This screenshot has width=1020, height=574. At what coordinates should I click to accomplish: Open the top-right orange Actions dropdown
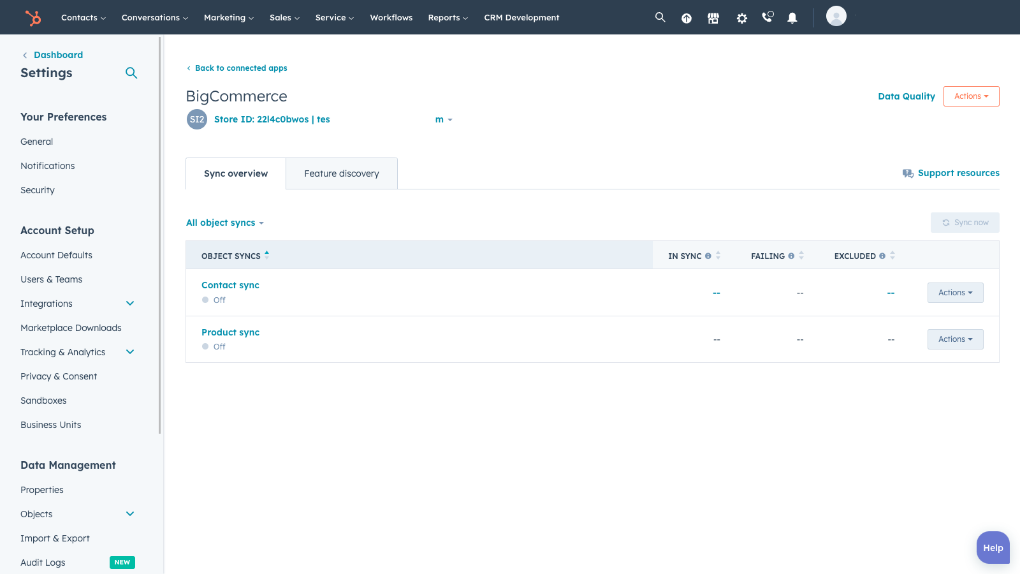pyautogui.click(x=972, y=96)
